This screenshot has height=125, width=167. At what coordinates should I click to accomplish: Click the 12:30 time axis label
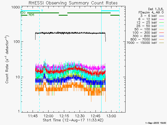(x=80, y=116)
